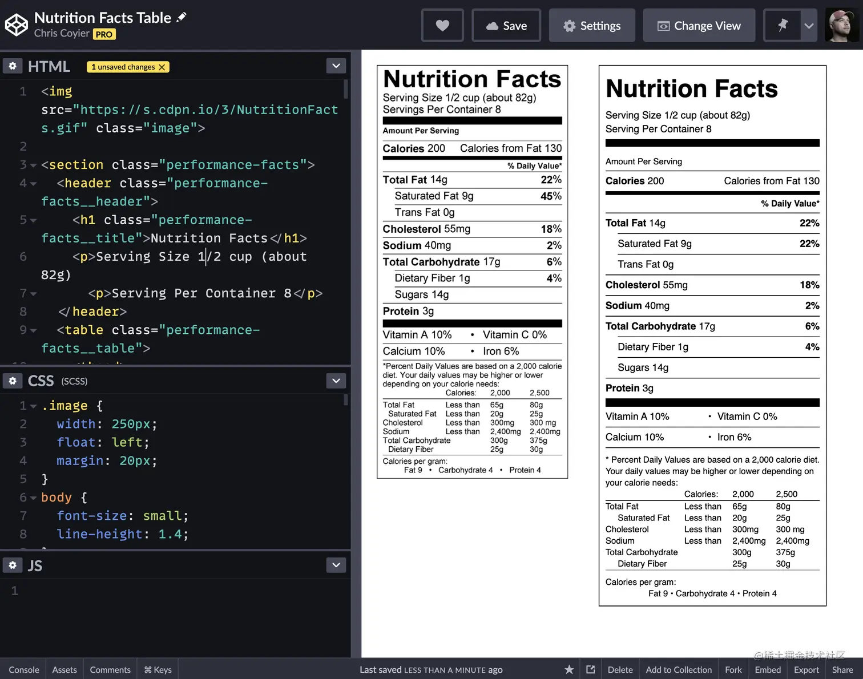Viewport: 863px width, 679px height.
Task: Open pen Settings
Action: pyautogui.click(x=592, y=26)
